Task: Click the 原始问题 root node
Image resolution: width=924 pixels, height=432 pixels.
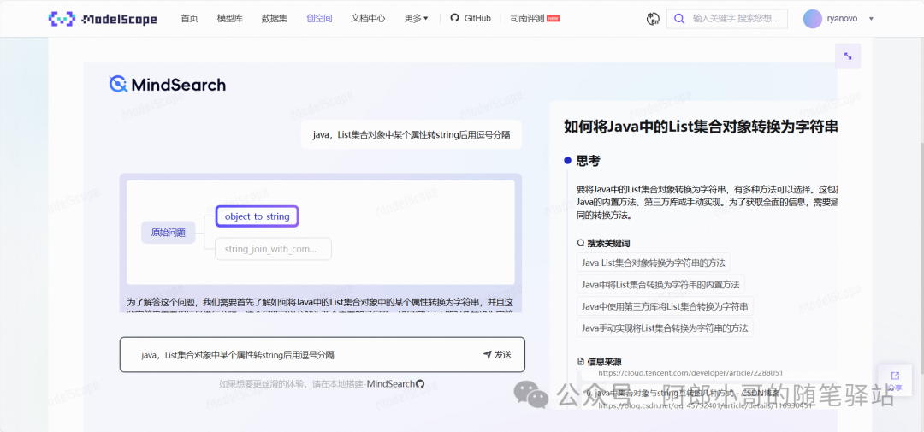Action: [x=168, y=233]
